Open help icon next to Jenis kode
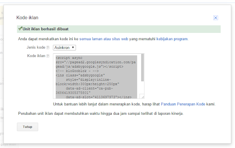The height and width of the screenshot is (148, 235). tap(48, 48)
